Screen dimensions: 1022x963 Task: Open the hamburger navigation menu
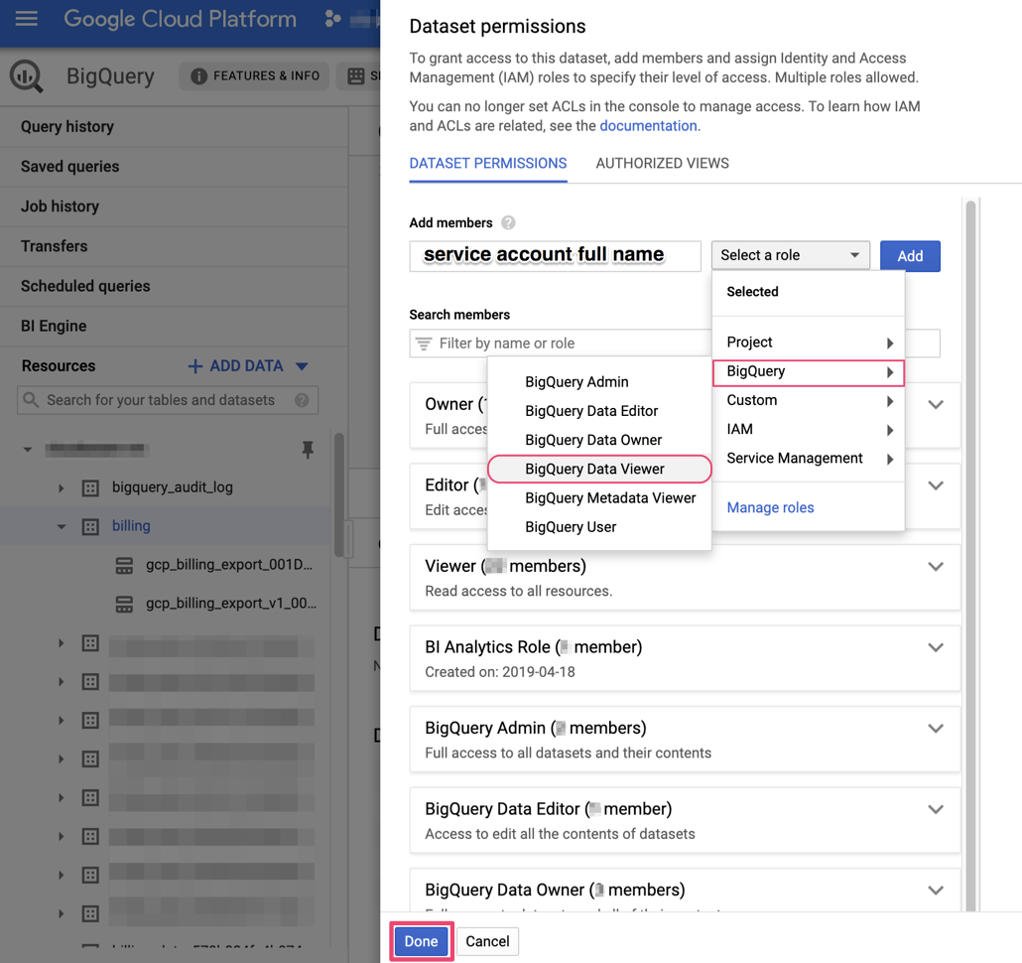[26, 19]
